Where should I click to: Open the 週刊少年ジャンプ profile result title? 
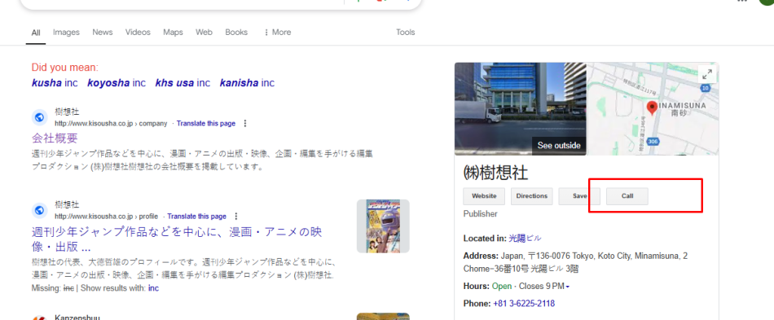pyautogui.click(x=177, y=239)
